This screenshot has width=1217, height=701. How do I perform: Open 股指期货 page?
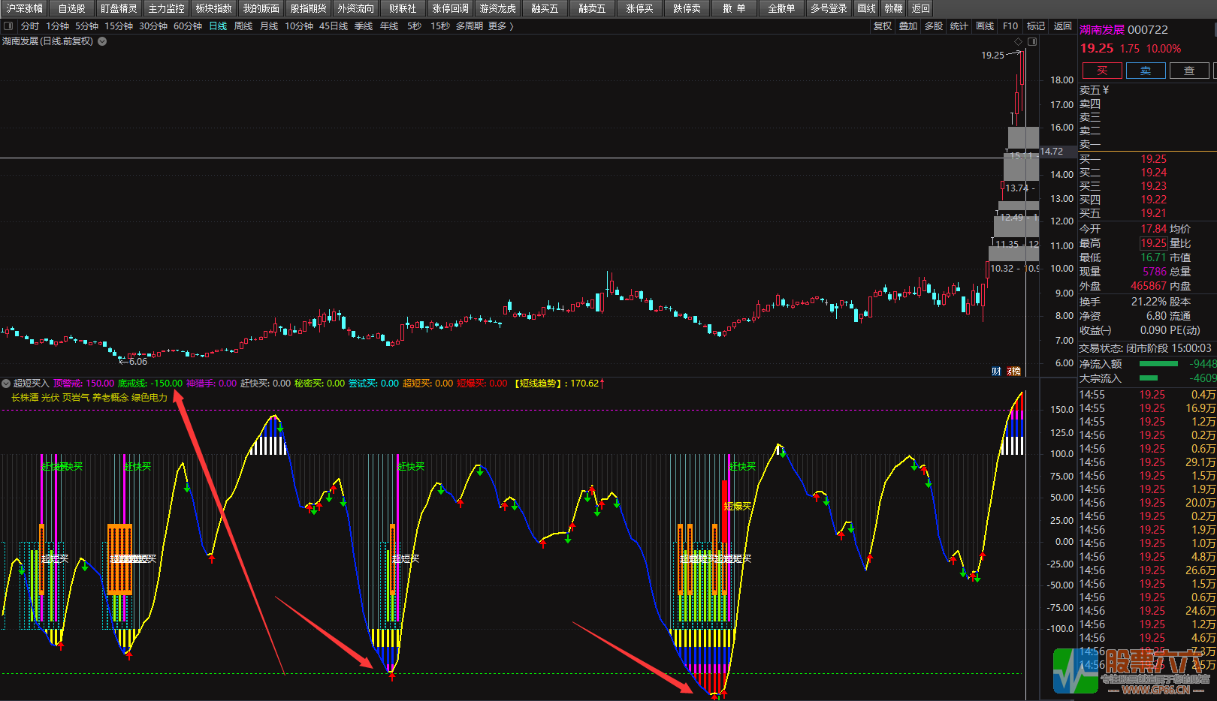tap(309, 8)
